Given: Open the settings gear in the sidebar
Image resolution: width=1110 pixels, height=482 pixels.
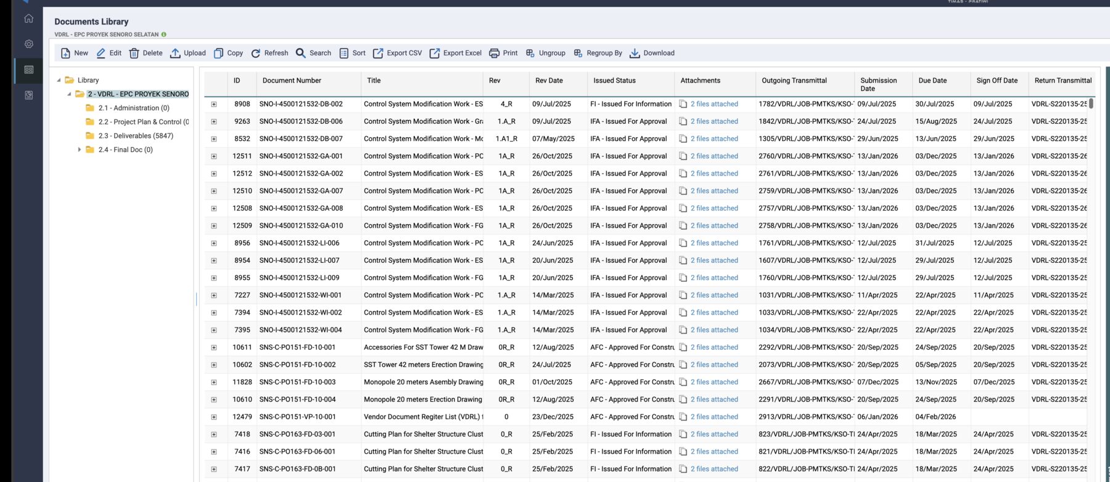Looking at the screenshot, I should (x=28, y=44).
